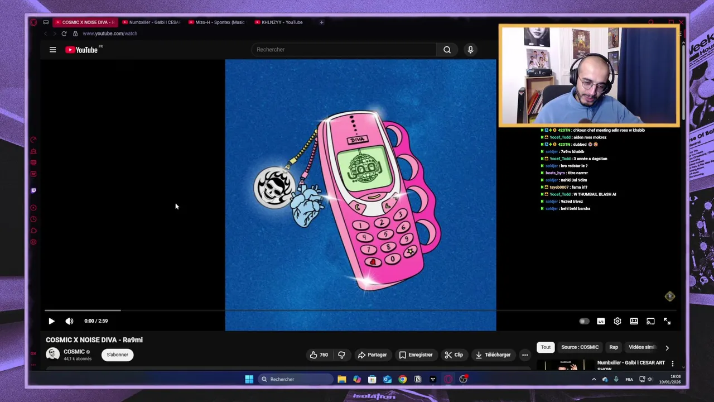Open more actions ellipsis menu
Image resolution: width=714 pixels, height=402 pixels.
(x=525, y=355)
